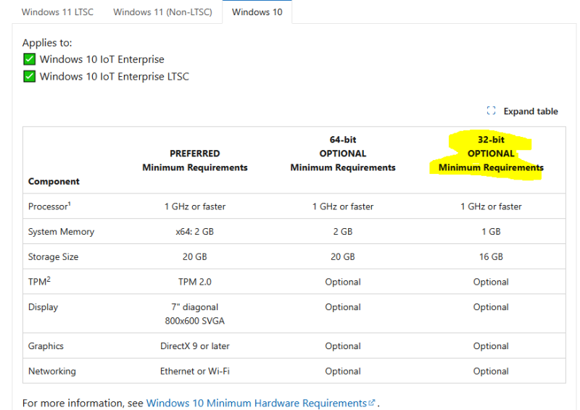580x410 pixels.
Task: Click the "Ethernet or Wi-Fi" cell
Action: coord(195,371)
